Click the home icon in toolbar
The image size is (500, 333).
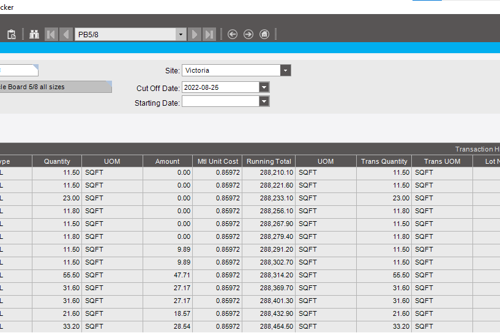click(264, 34)
